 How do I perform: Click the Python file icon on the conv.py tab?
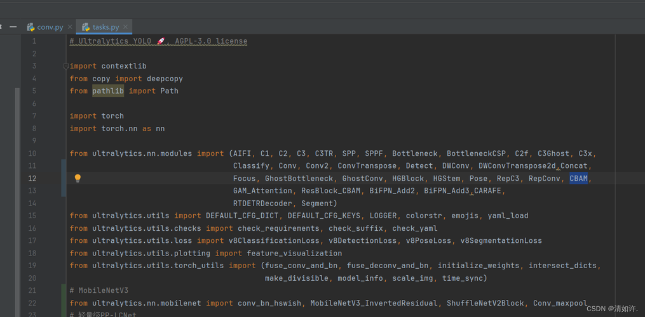(x=31, y=27)
